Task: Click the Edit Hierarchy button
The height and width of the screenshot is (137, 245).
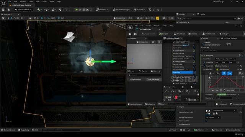Action: point(154,80)
